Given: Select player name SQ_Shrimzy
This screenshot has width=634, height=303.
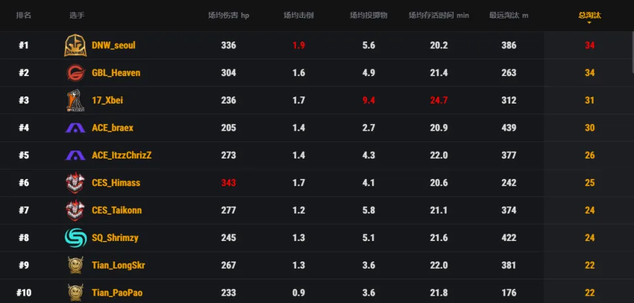Looking at the screenshot, I should click(x=115, y=238).
